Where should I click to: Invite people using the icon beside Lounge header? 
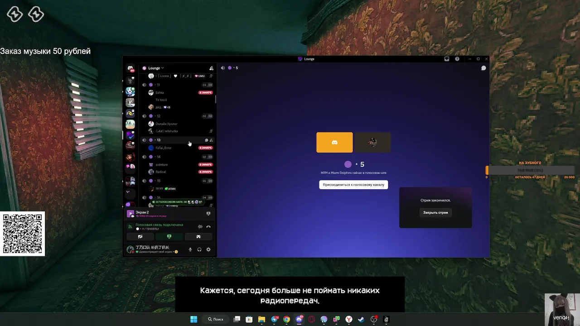click(x=211, y=68)
